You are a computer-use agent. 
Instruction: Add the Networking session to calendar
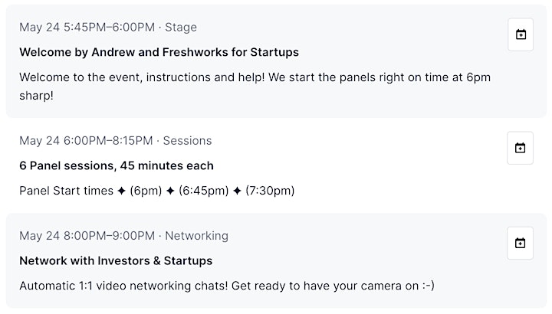pyautogui.click(x=520, y=243)
